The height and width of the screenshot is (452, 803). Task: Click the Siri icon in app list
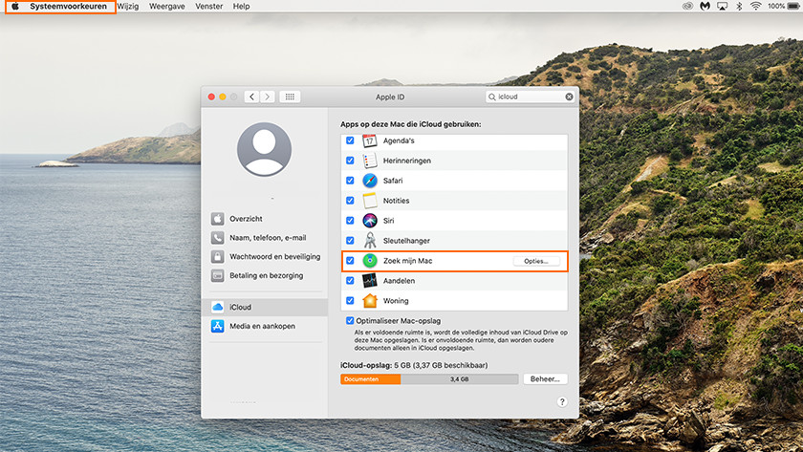370,221
